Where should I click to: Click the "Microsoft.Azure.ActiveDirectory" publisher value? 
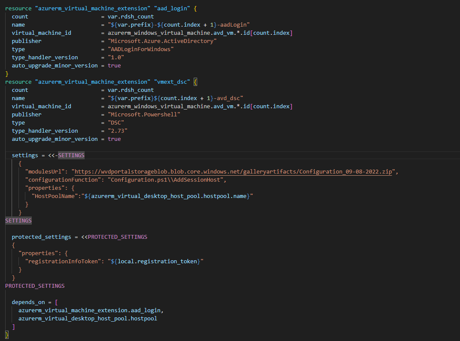(162, 41)
